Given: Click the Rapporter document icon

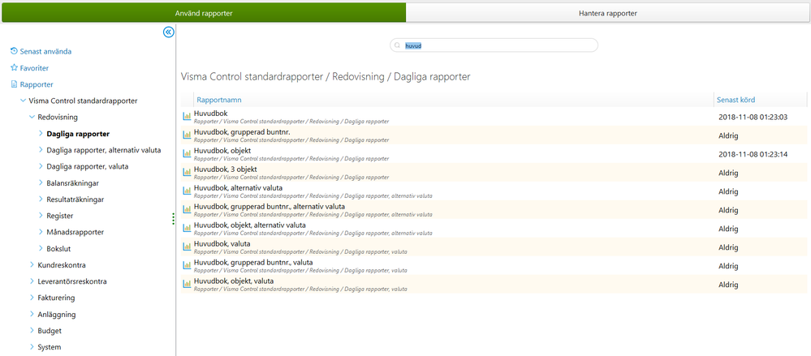Looking at the screenshot, I should [x=14, y=84].
